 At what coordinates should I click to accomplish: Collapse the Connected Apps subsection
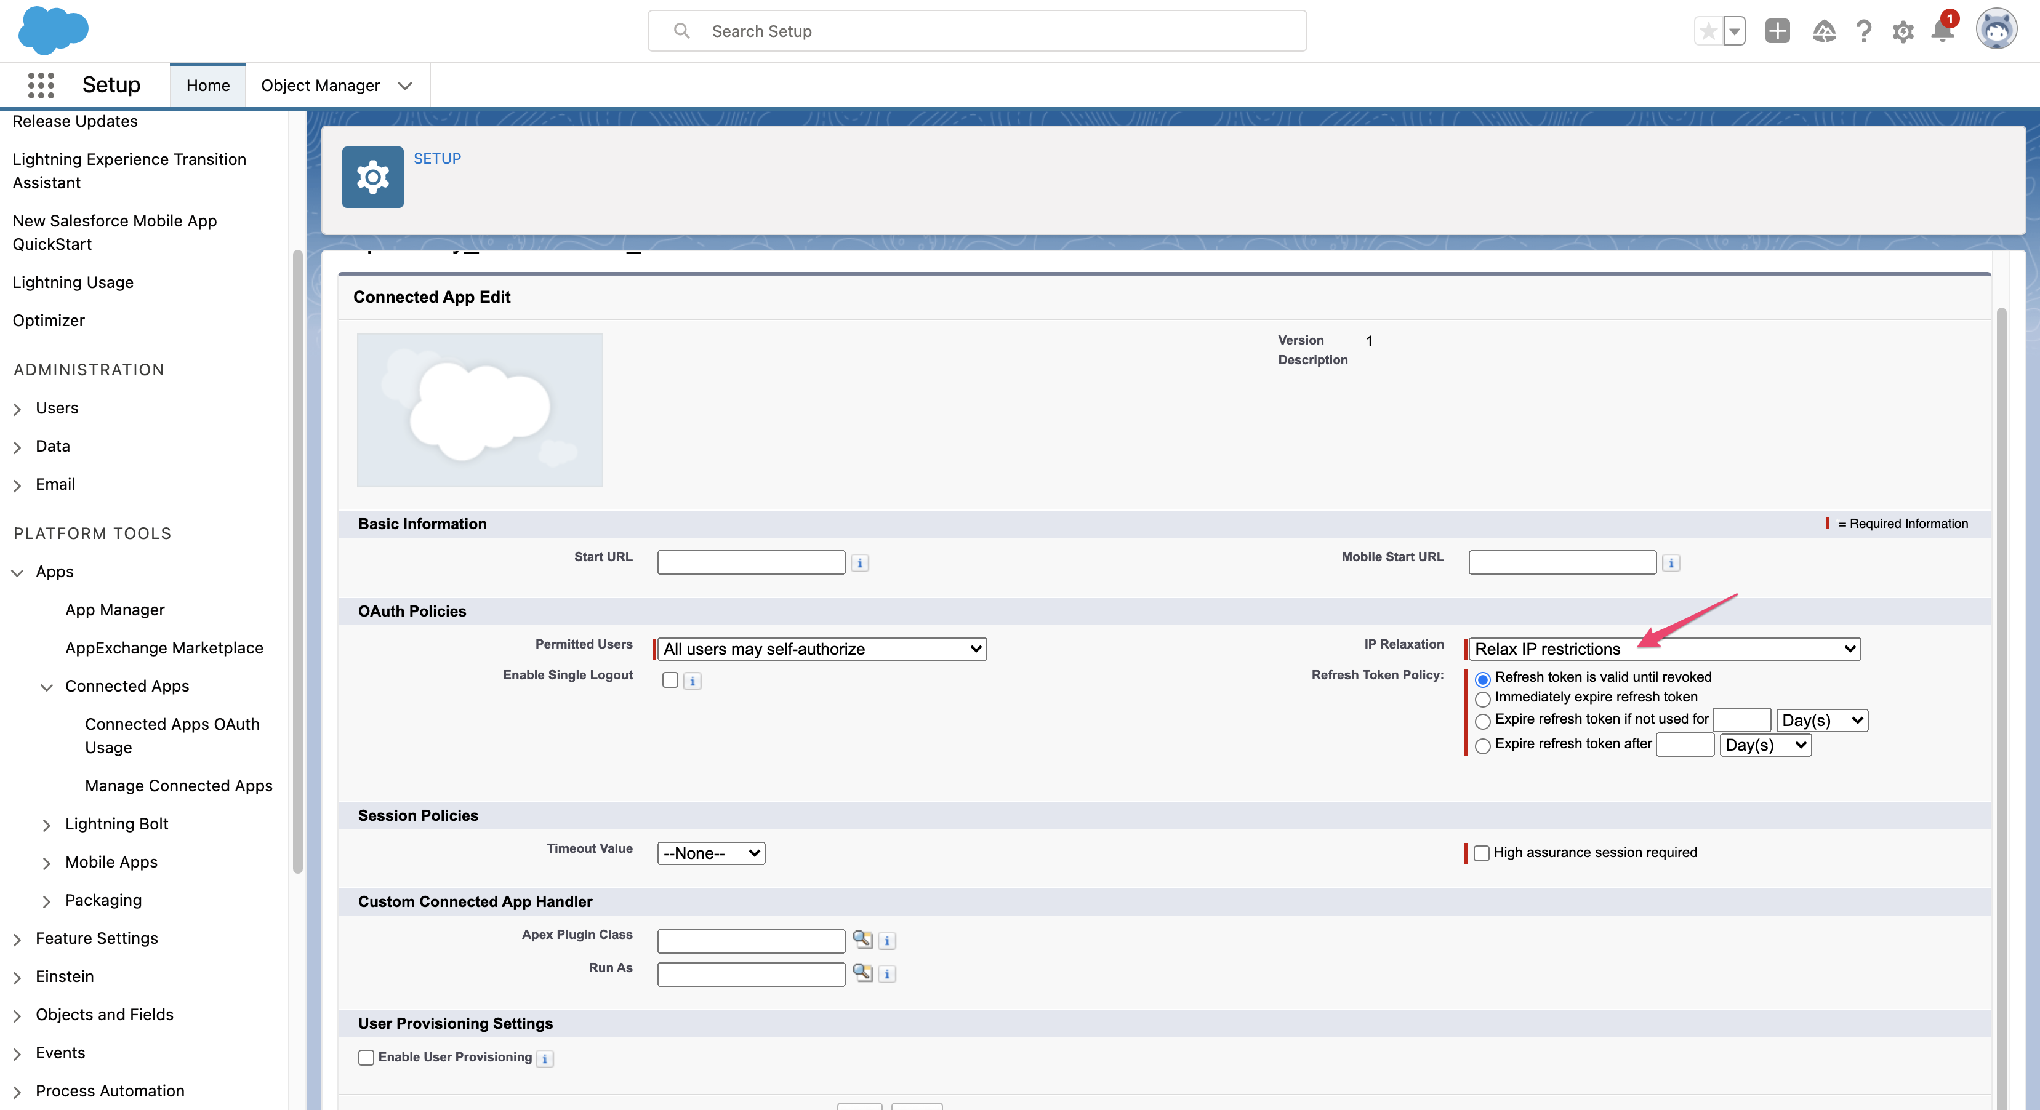click(47, 687)
